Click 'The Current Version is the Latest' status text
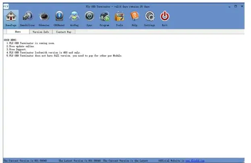The width and height of the screenshot is (251, 163). 125,161
